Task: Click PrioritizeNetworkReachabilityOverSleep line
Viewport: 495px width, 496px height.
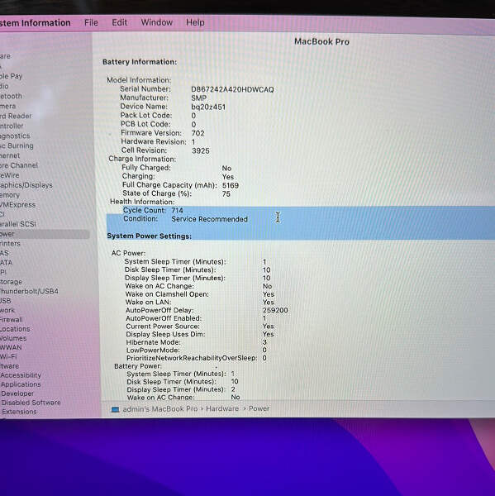Action: point(197,358)
